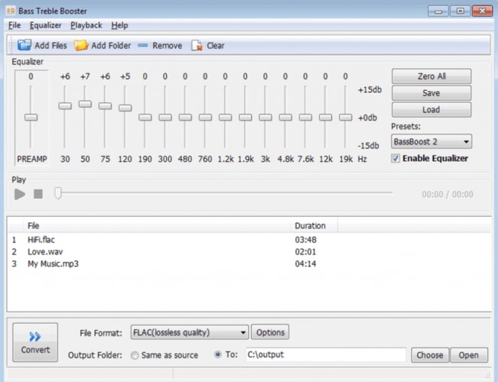The width and height of the screenshot is (498, 382).
Task: Click the Zero All button
Action: (x=431, y=76)
